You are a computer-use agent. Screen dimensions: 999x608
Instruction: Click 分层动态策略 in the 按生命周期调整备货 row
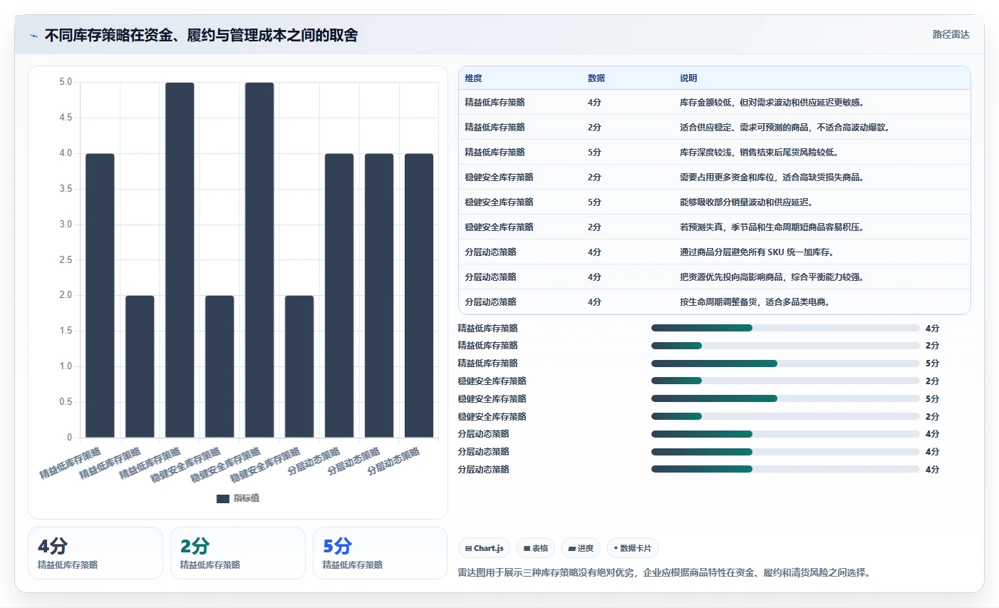[x=491, y=302]
